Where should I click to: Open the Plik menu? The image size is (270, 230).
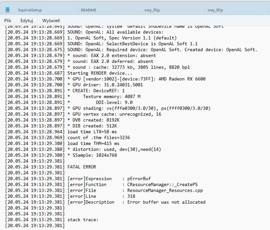pyautogui.click(x=8, y=20)
